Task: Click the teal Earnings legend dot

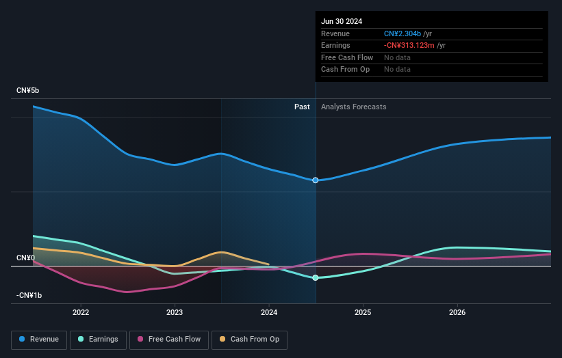Action: point(81,339)
